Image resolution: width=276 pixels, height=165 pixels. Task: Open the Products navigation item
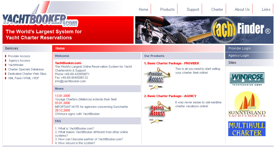pyautogui.click(x=167, y=9)
